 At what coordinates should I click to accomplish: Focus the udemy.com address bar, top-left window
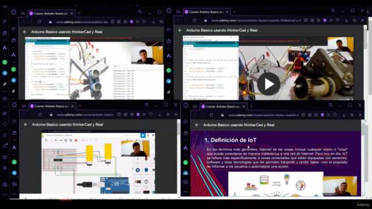click(x=82, y=22)
